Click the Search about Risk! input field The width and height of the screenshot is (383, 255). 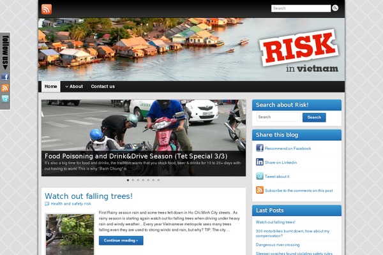click(x=278, y=117)
